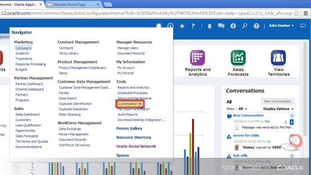This screenshot has height=175, width=311.
Task: Open Oracle Social Network link
Action: click(x=136, y=146)
